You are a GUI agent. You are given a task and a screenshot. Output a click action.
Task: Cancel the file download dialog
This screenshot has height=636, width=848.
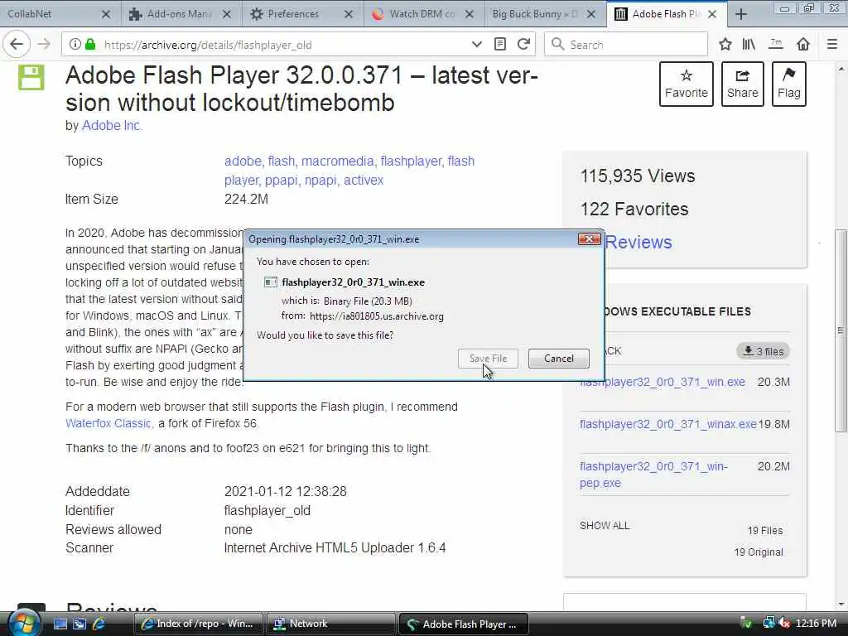[559, 359]
